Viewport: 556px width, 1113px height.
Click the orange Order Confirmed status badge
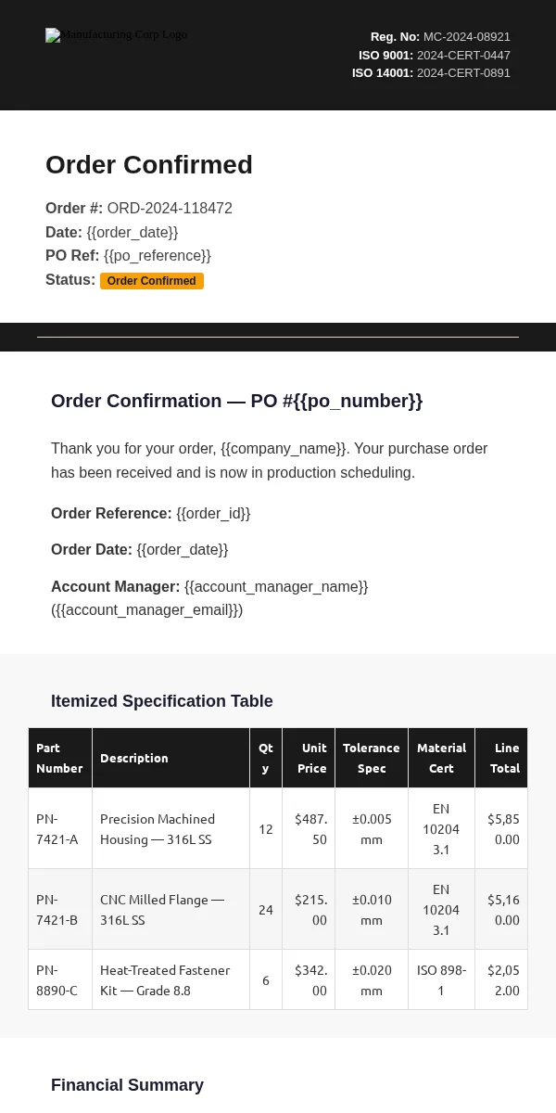click(x=152, y=281)
